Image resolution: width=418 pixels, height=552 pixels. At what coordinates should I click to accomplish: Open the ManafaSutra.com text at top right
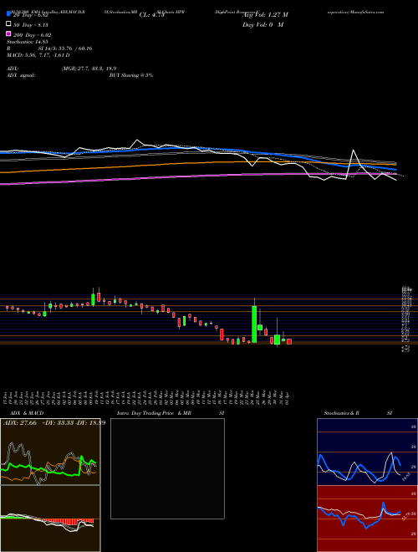(x=366, y=12)
